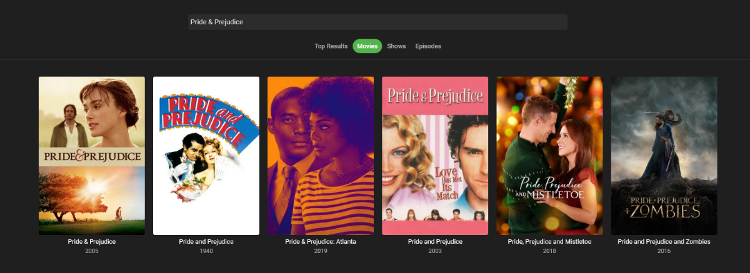Click the year text 2019
This screenshot has height=273, width=750.
point(321,251)
